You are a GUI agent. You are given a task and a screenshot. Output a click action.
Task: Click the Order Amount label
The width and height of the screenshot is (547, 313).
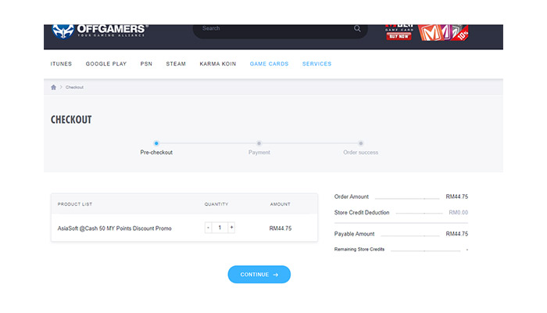pos(352,196)
